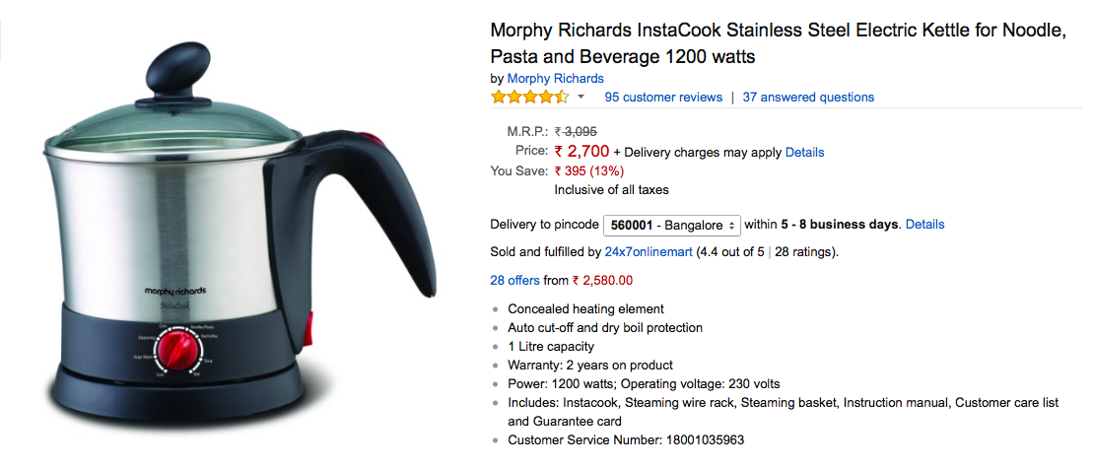The width and height of the screenshot is (1094, 468).
Task: Open the 560001 - Bangalore pincode dropdown
Action: [671, 225]
